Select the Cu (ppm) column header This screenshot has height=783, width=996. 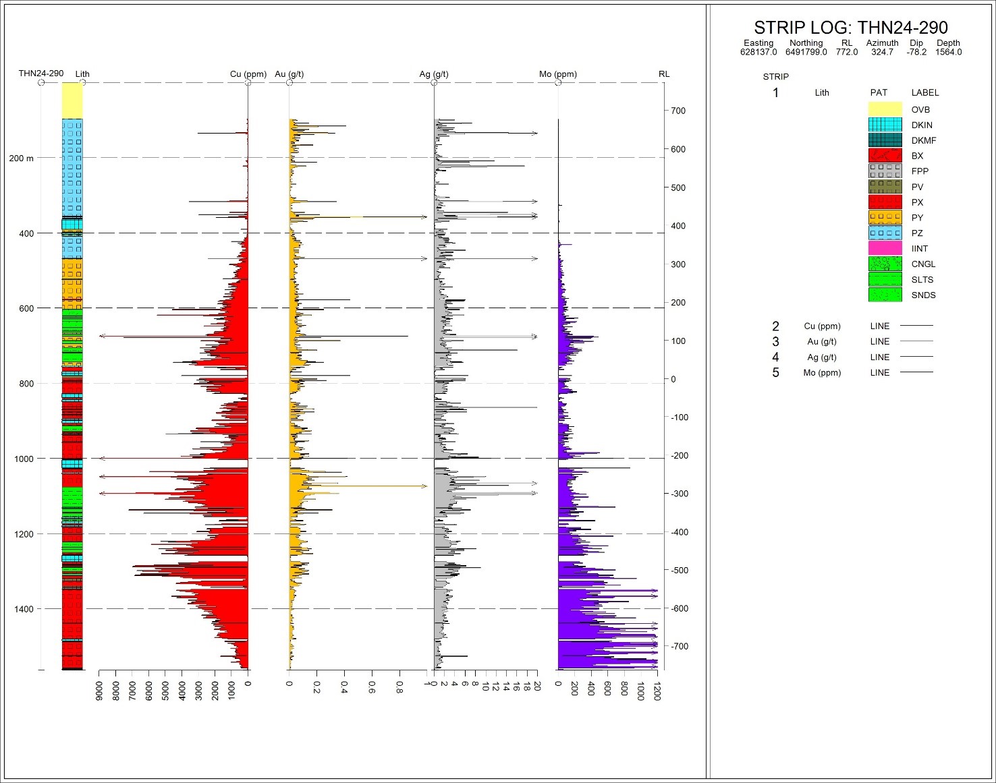(248, 74)
